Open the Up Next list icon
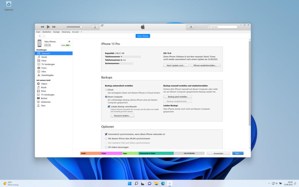The height and width of the screenshot is (187, 299). tap(191, 27)
